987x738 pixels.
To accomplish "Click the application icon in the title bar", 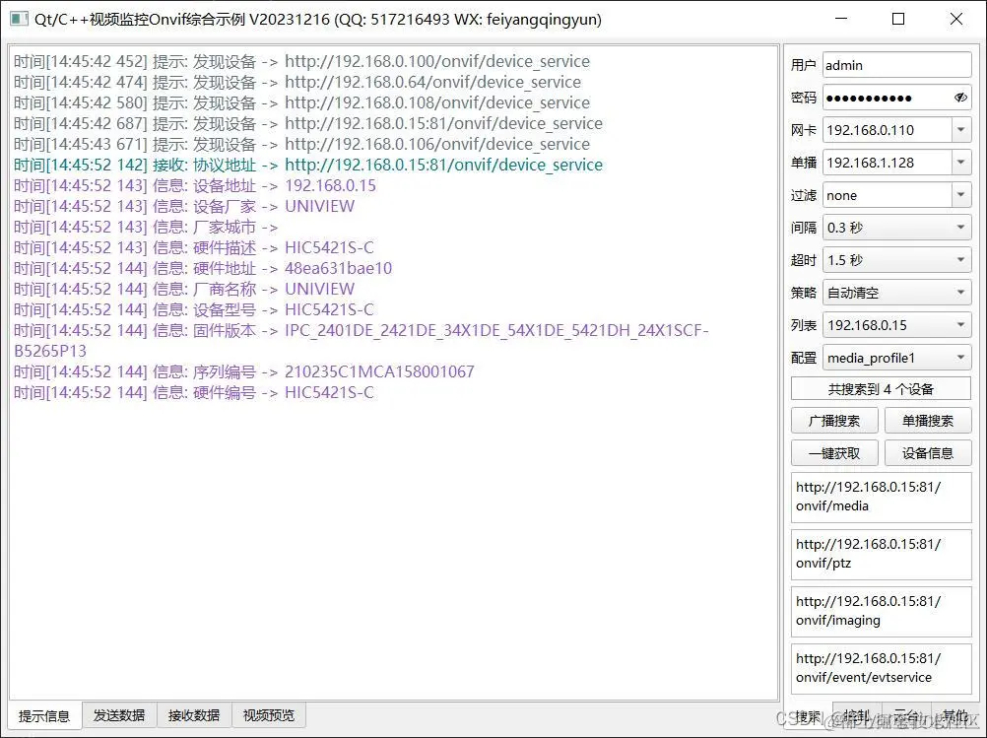I will 17,19.
